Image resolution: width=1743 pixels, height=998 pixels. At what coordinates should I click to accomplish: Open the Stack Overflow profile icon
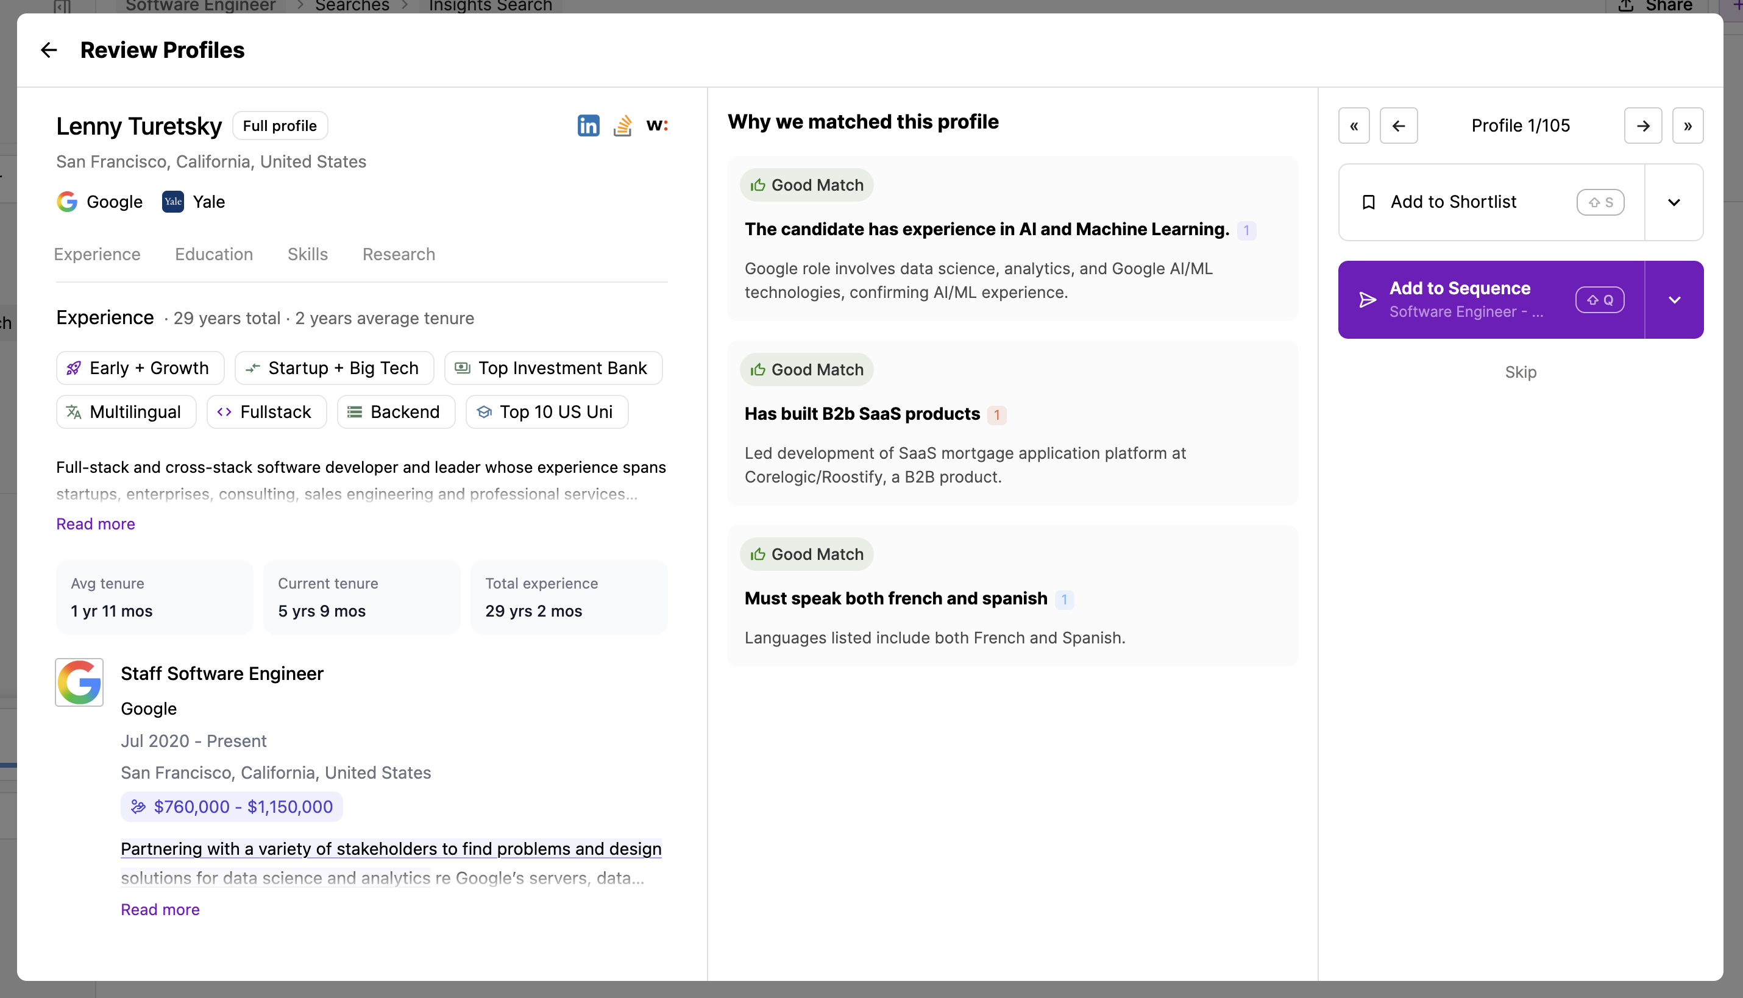click(x=622, y=126)
